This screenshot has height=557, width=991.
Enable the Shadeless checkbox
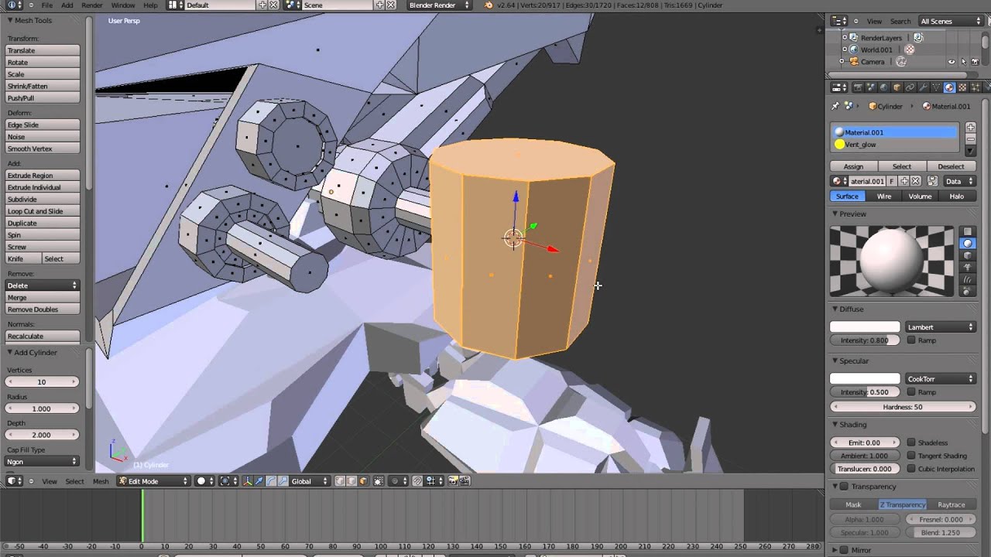click(911, 443)
